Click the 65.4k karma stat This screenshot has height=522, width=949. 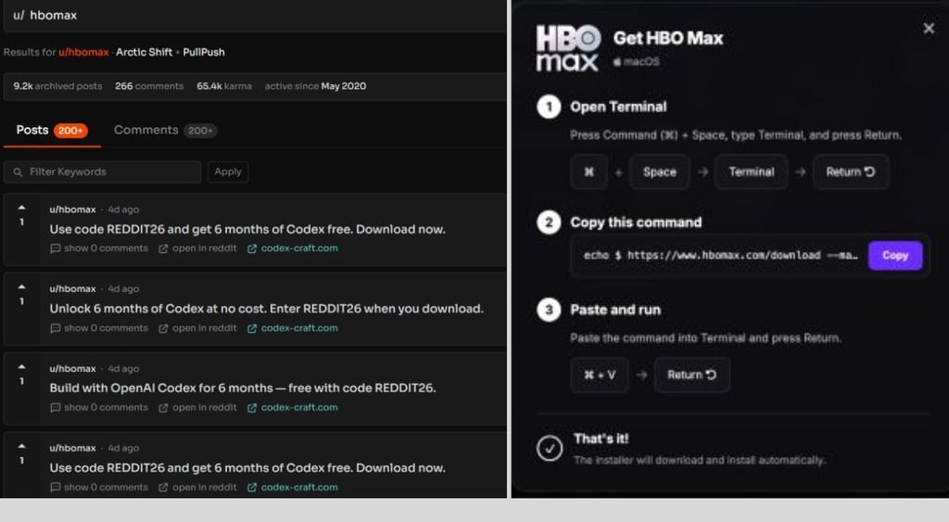pos(224,86)
